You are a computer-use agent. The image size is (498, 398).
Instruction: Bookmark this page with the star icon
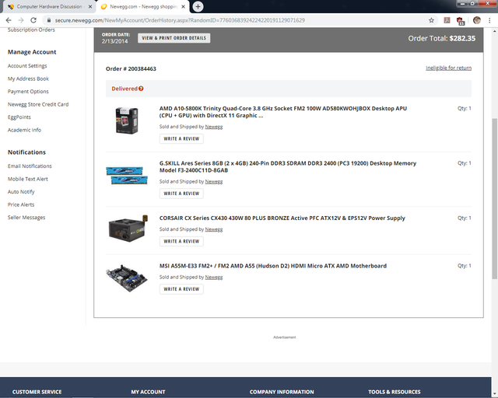pyautogui.click(x=431, y=20)
